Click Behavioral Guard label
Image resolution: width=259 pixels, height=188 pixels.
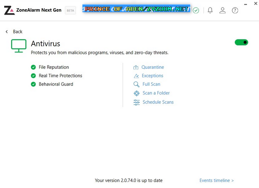56,84
